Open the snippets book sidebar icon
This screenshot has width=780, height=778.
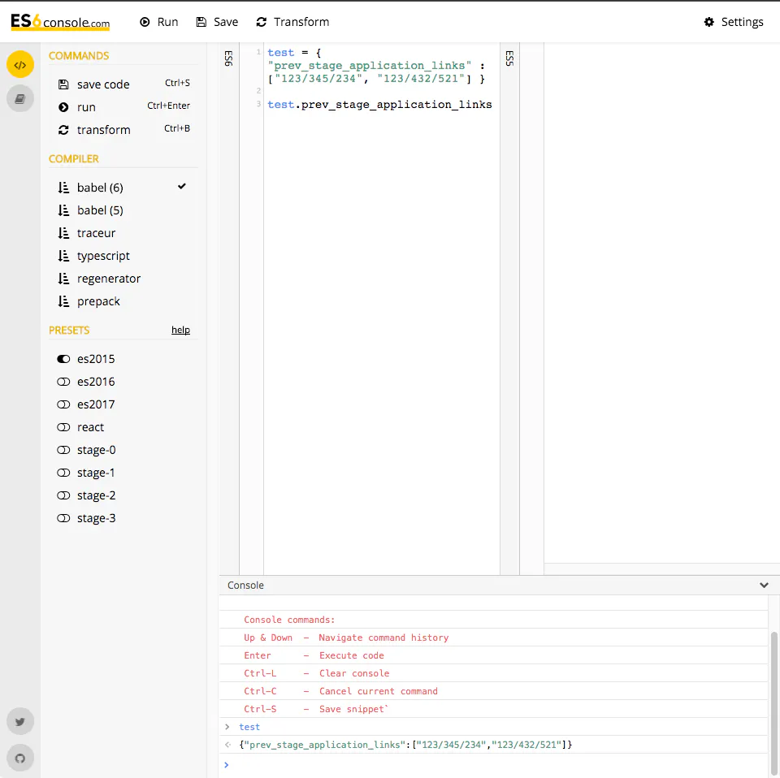pyautogui.click(x=19, y=98)
